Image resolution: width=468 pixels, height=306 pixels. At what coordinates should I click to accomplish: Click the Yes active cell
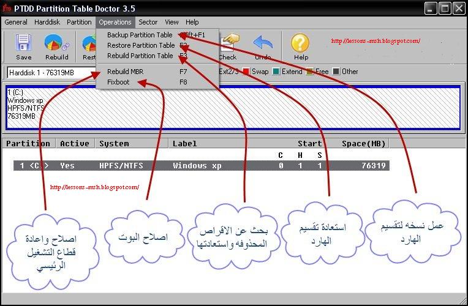(x=67, y=165)
